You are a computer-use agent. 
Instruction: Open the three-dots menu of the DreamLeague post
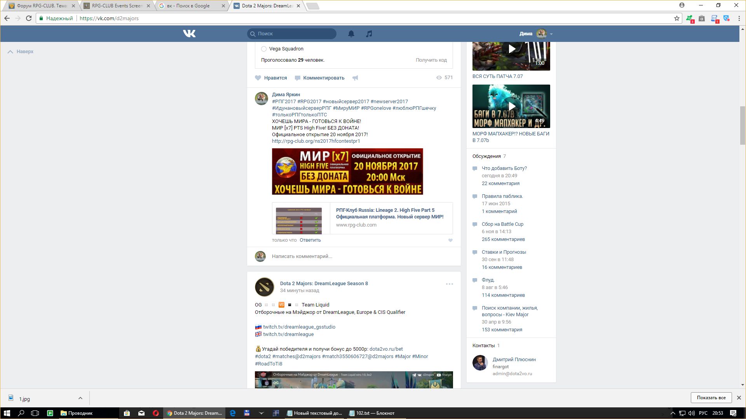click(x=450, y=284)
